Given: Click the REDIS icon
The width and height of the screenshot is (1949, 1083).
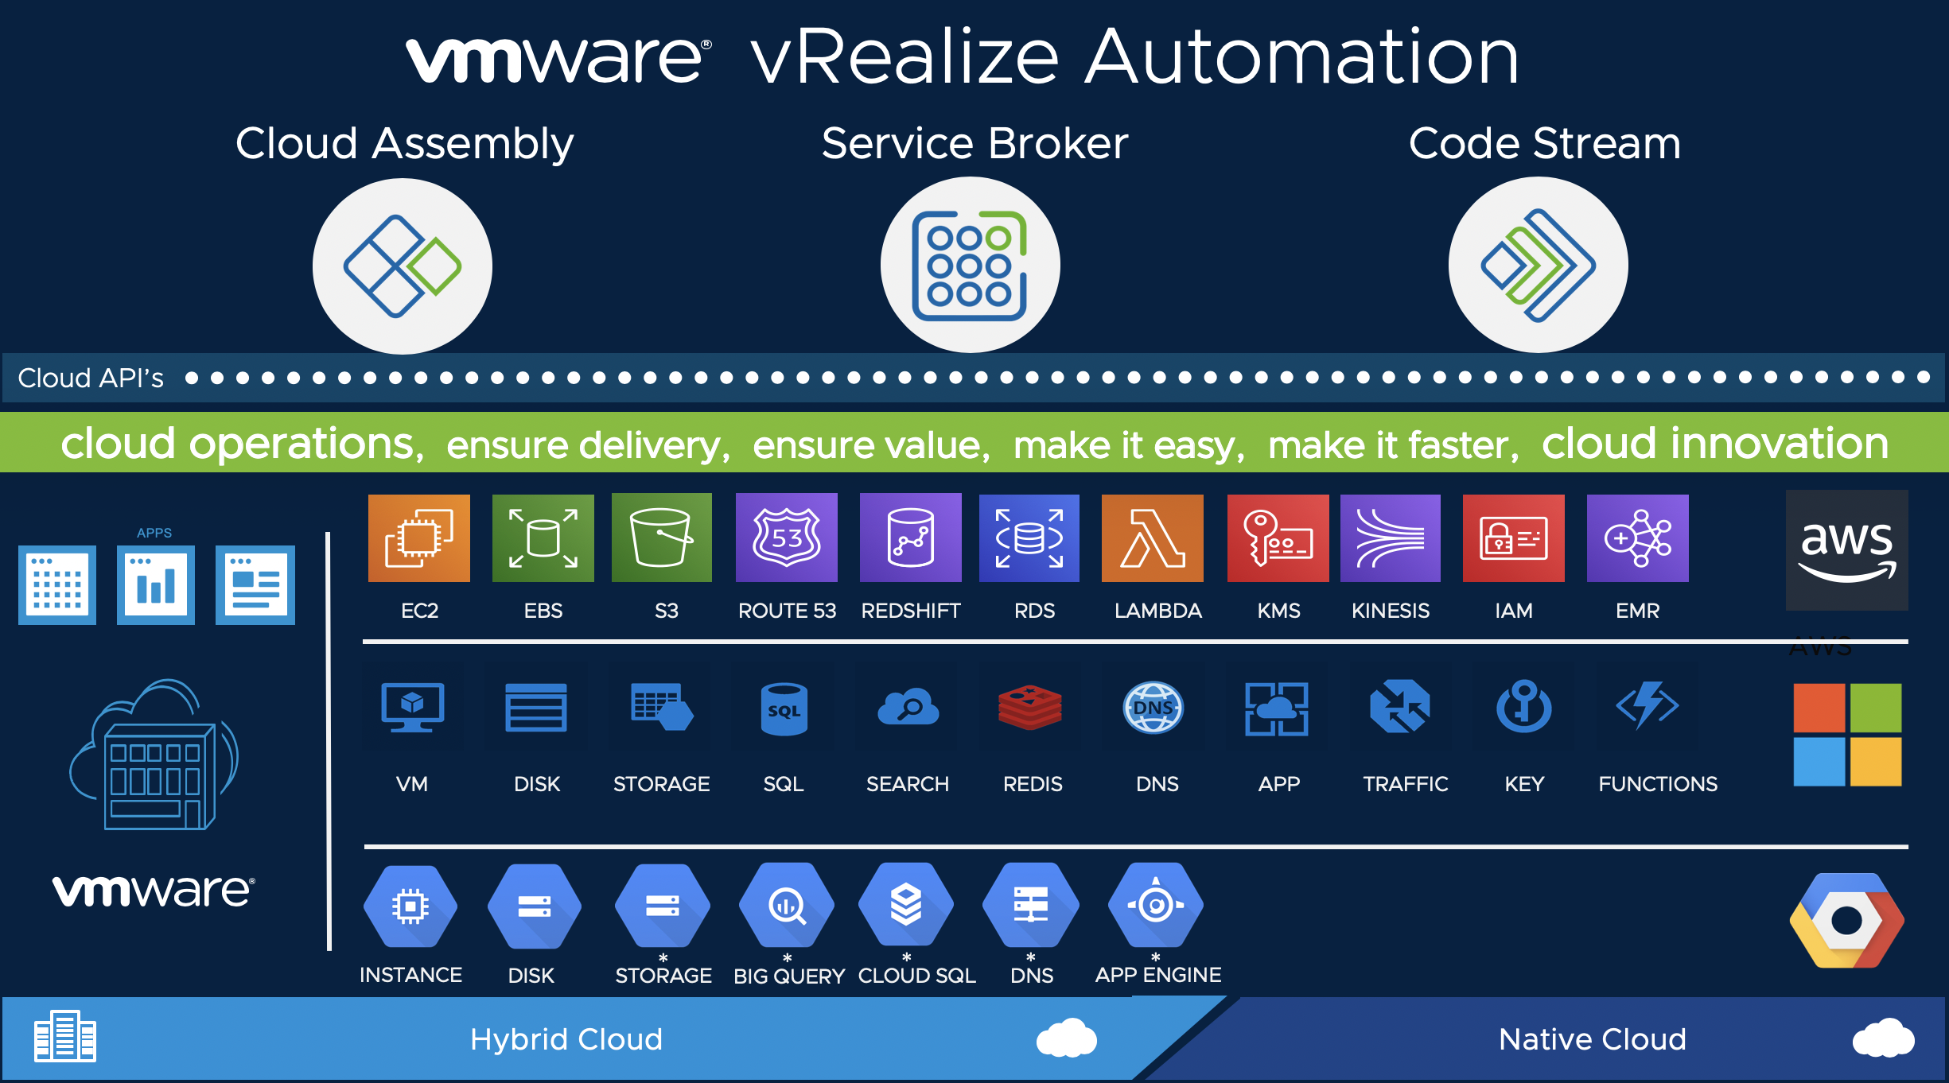Looking at the screenshot, I should click(x=1030, y=707).
